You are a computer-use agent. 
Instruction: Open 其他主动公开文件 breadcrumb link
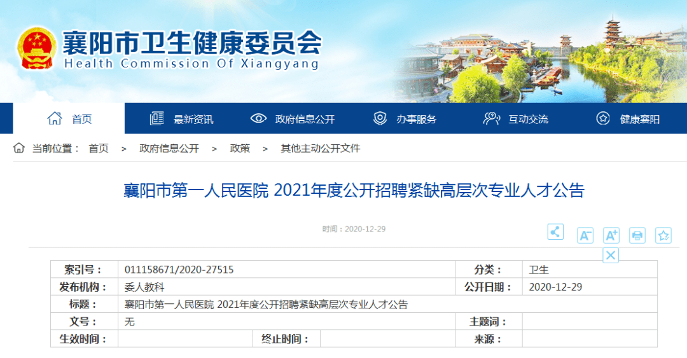[321, 148]
